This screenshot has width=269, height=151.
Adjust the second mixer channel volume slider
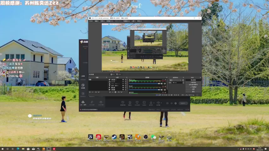tap(145, 90)
